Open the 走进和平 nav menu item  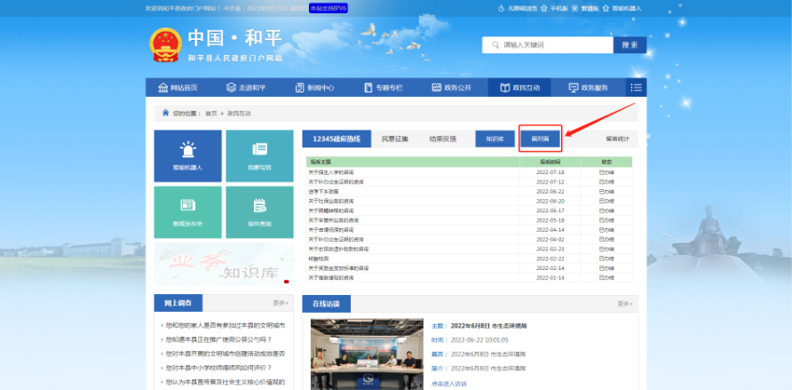[246, 87]
